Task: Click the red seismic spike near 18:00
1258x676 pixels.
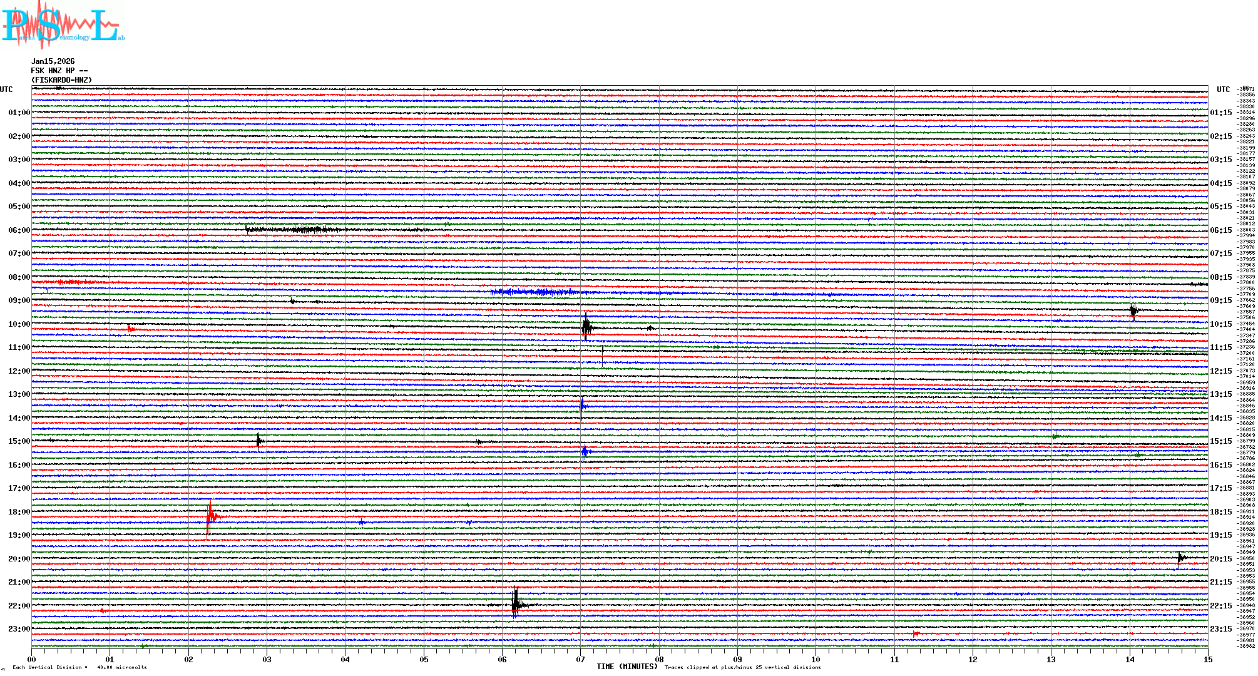Action: [211, 515]
